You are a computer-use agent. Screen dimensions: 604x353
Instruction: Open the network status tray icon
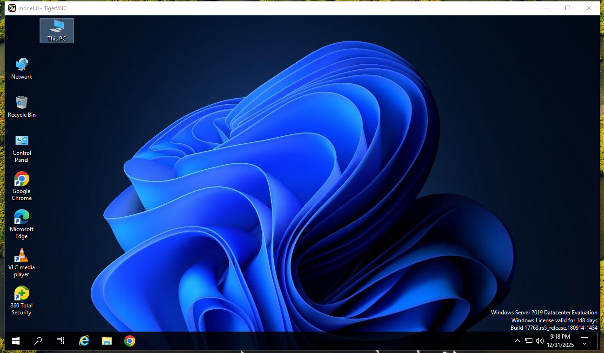point(529,341)
